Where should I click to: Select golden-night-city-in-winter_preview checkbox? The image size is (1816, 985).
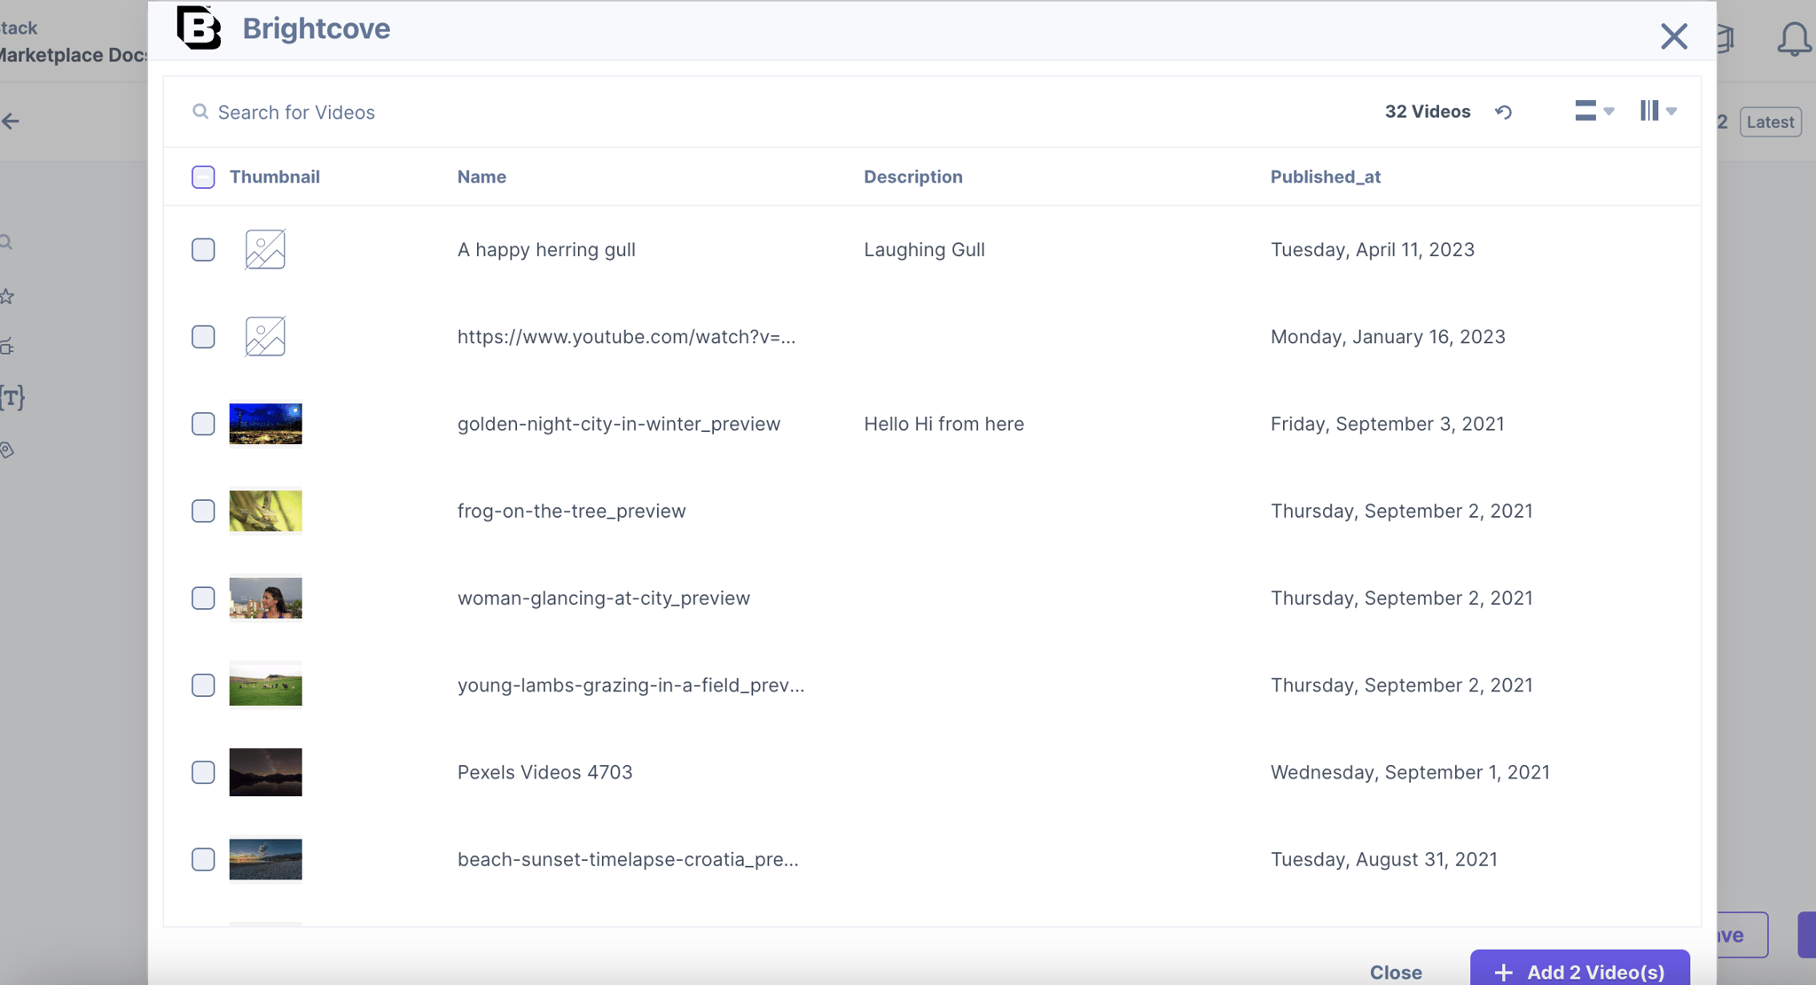[203, 424]
